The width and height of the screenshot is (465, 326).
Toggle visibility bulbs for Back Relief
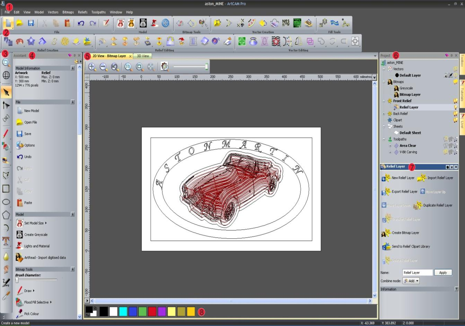[x=456, y=114]
